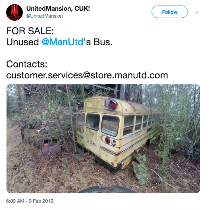210x210 pixels.
Task: Open the UnitedMansion profile avatar
Action: 15,12
